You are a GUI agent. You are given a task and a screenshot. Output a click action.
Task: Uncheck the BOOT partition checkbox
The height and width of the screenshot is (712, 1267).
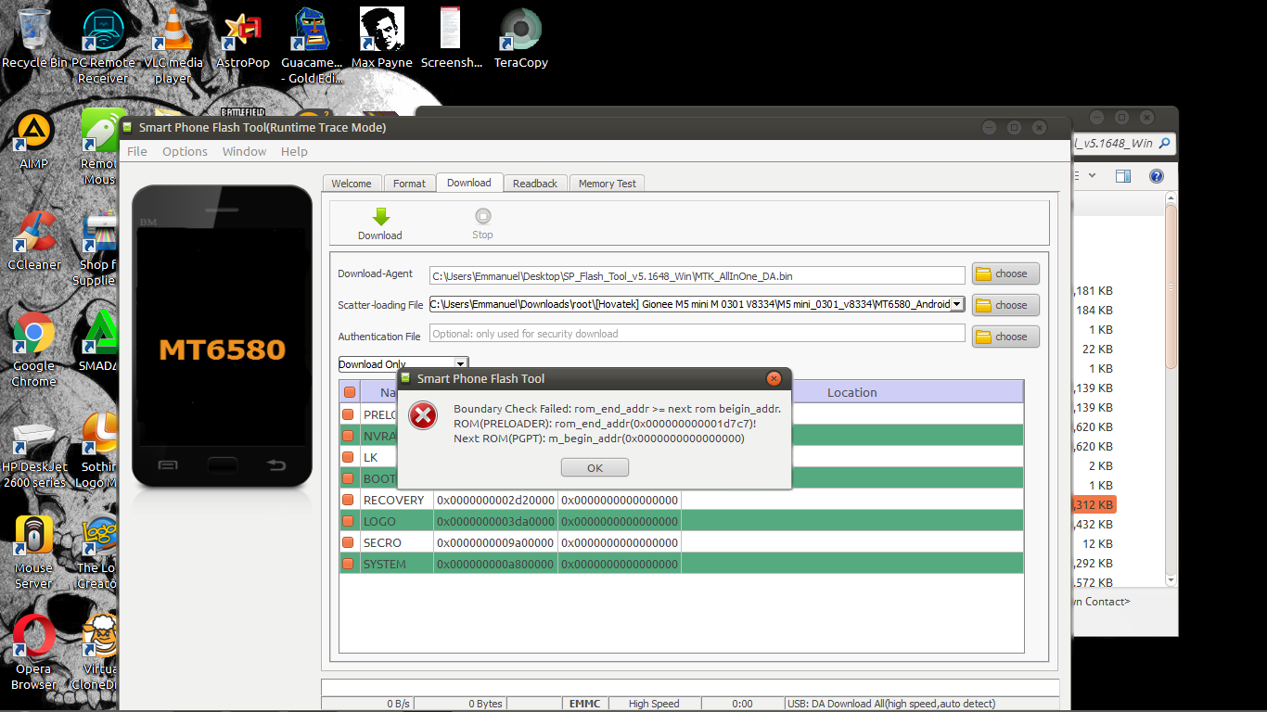point(349,478)
